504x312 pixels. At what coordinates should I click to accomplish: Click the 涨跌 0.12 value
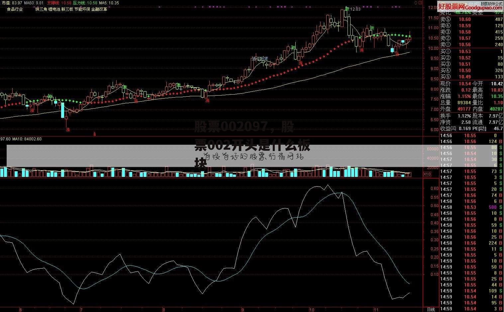466,90
